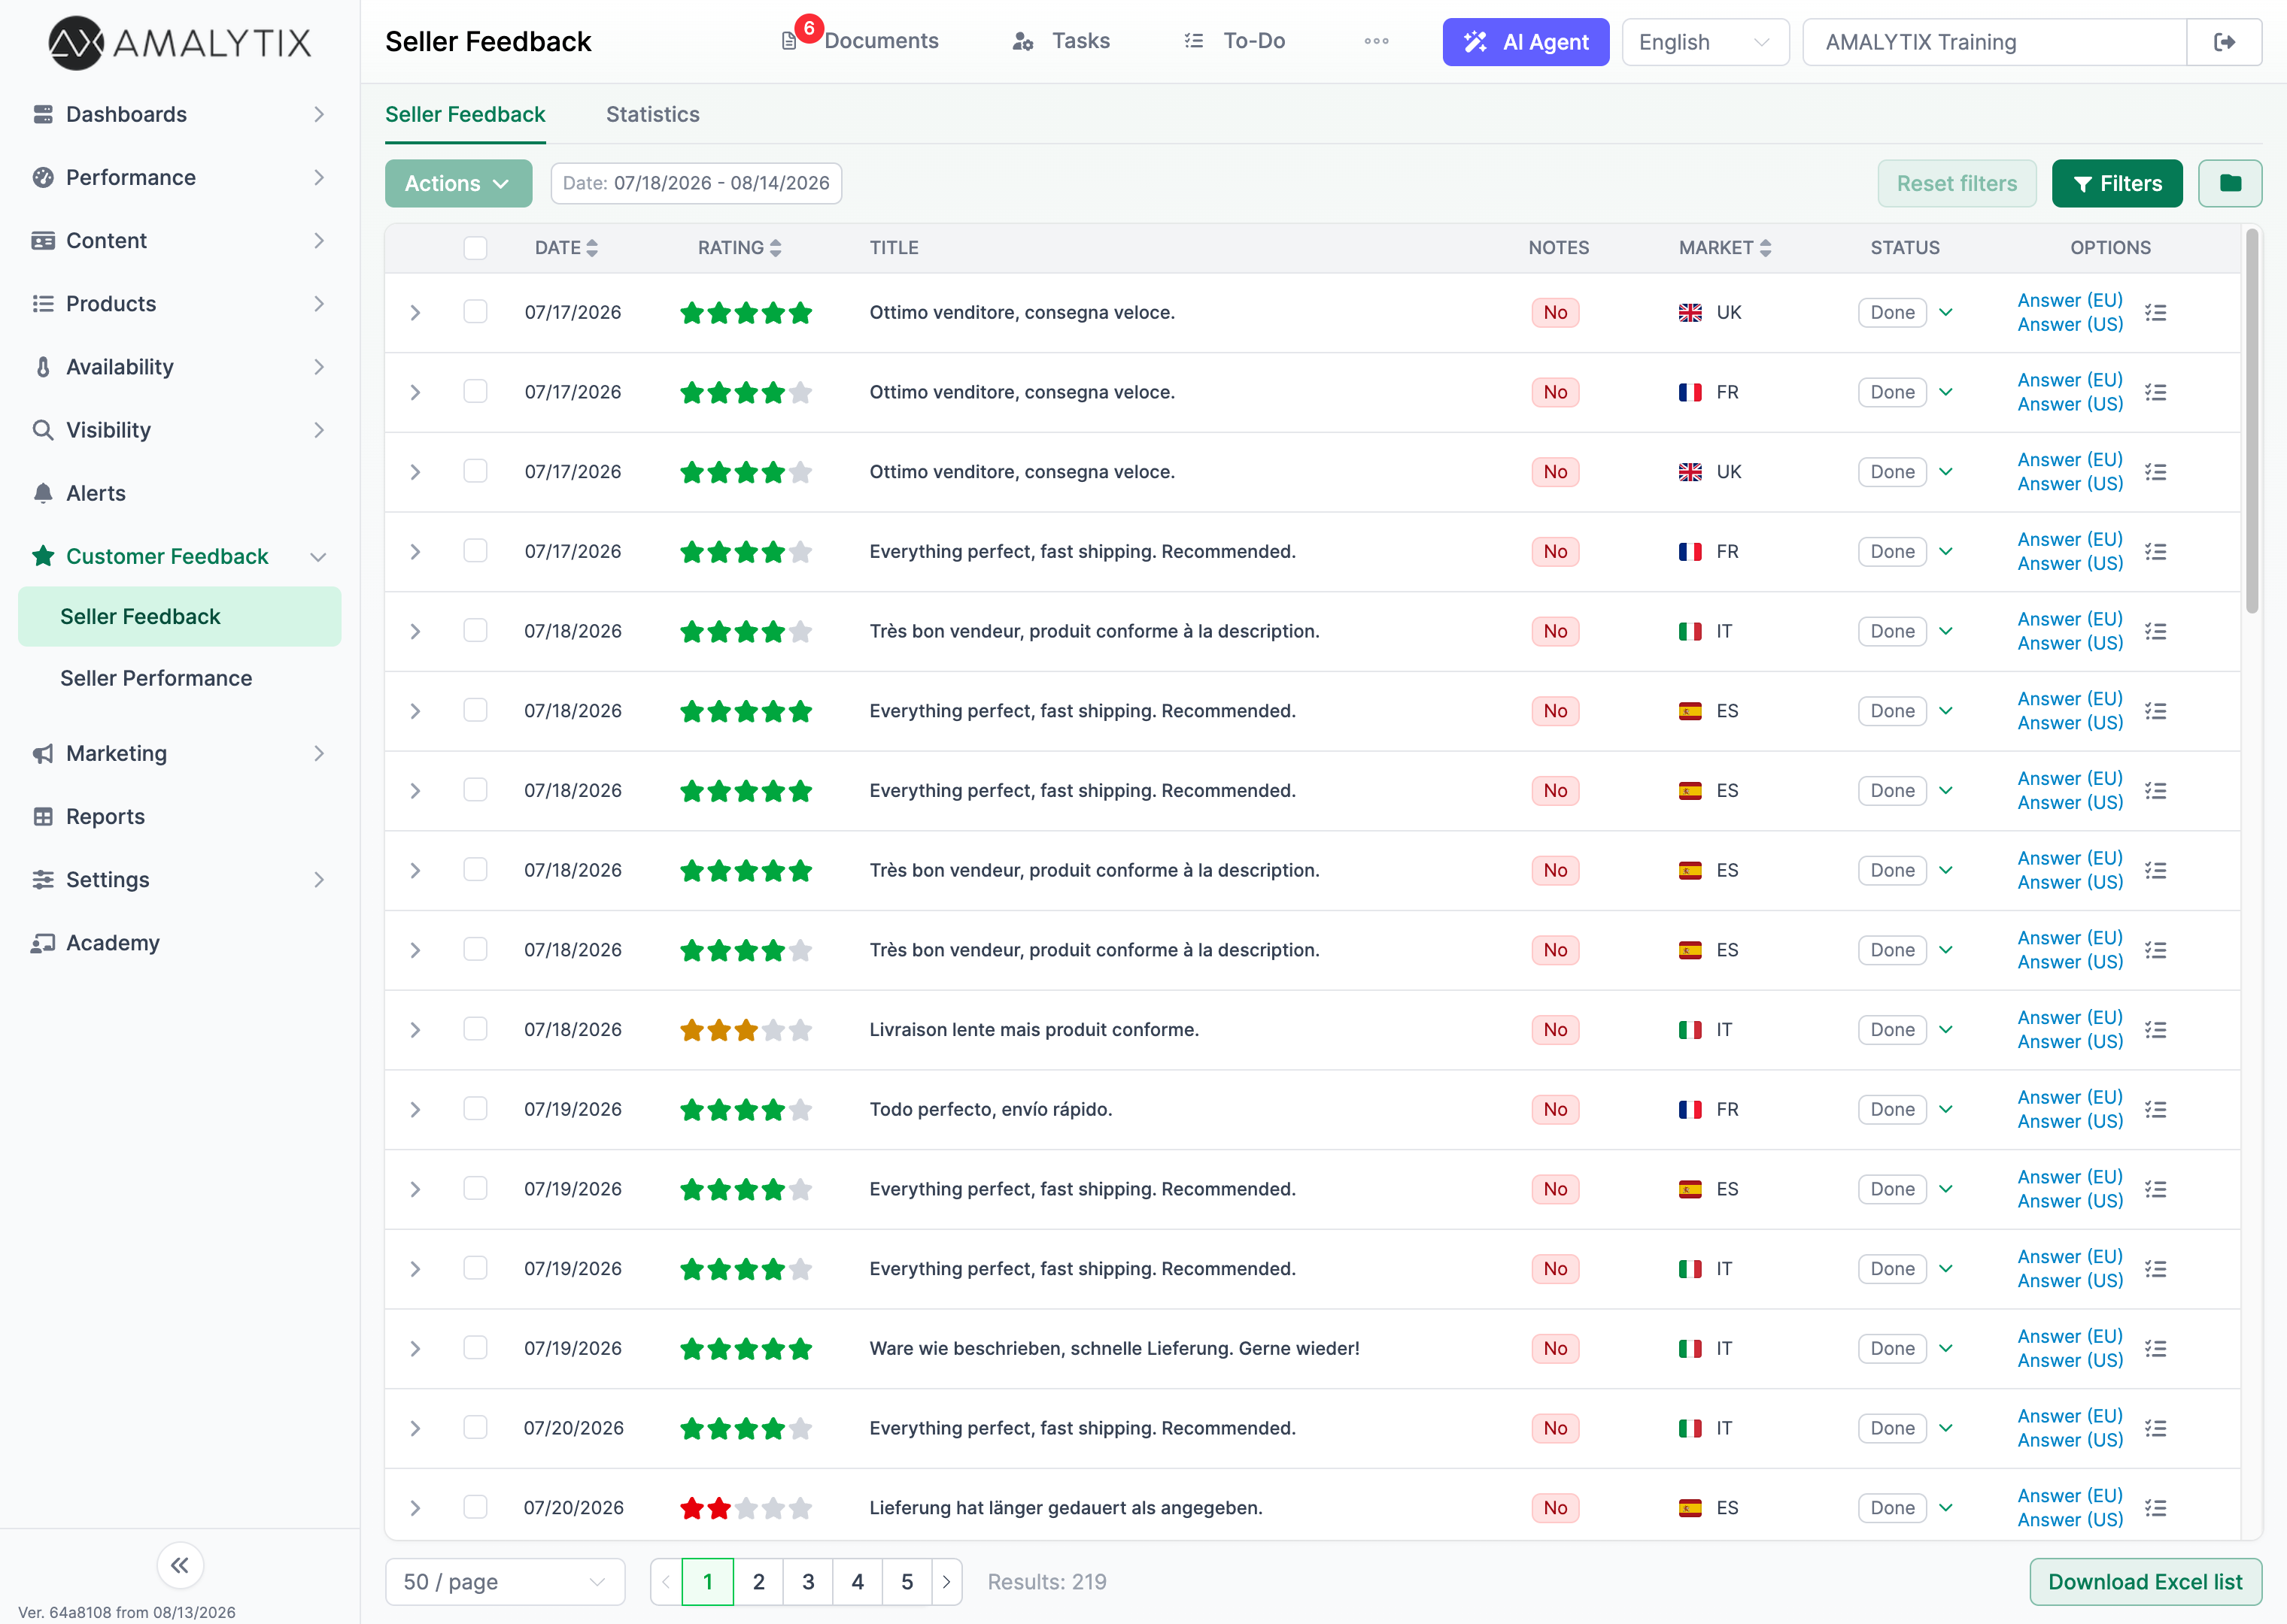Click the AMALYTIX logo
This screenshot has height=1624, width=2287.
pos(179,42)
